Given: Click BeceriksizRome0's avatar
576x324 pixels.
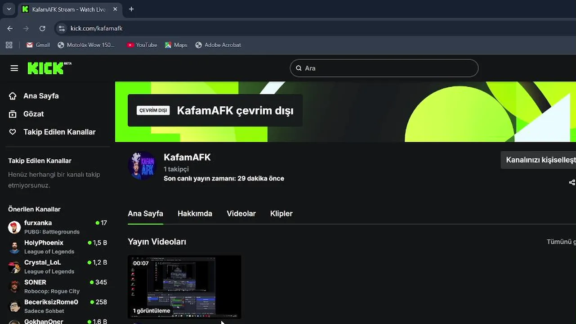Looking at the screenshot, I should [x=14, y=306].
